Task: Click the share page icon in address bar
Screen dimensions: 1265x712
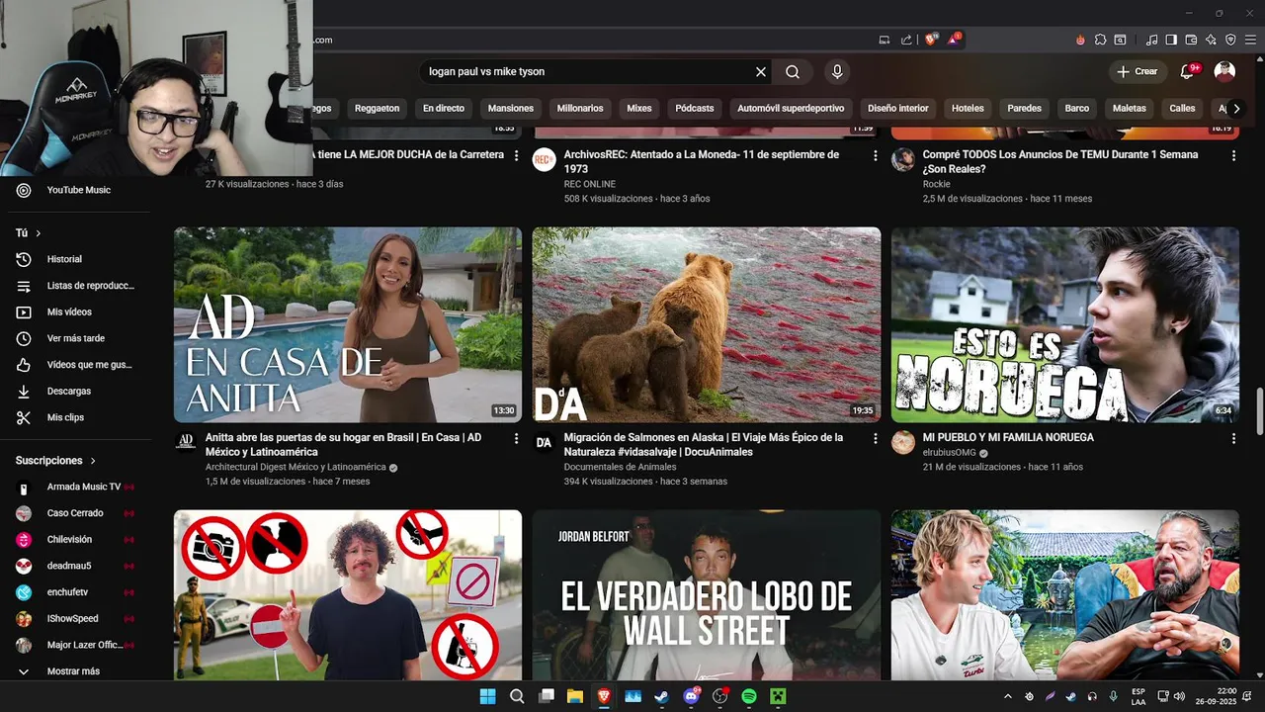Action: [x=907, y=40]
